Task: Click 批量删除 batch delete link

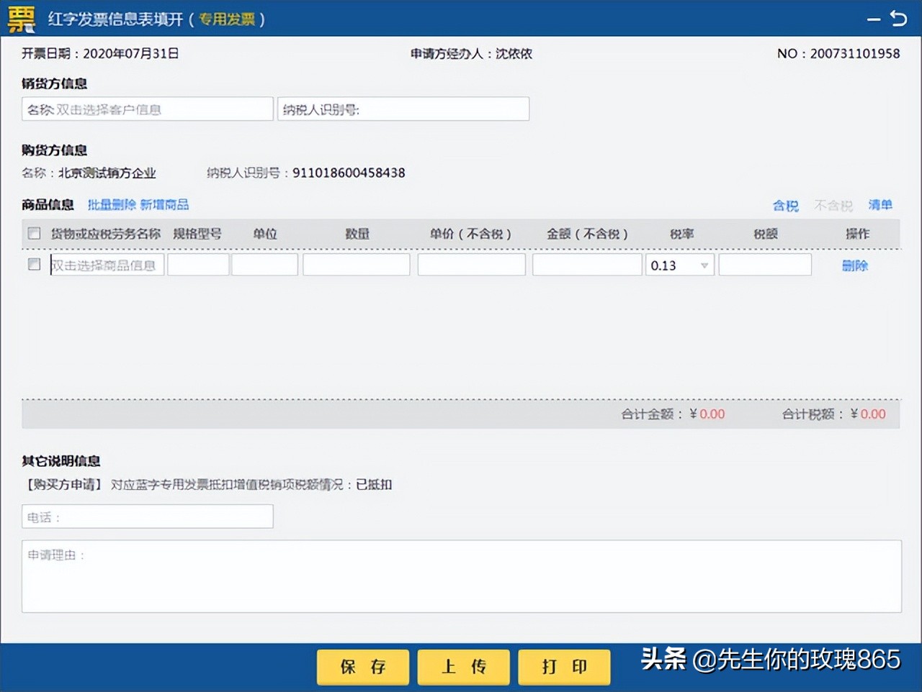Action: [x=111, y=204]
